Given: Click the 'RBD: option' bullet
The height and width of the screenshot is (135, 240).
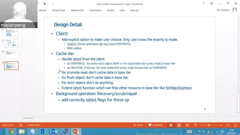Looking at the screenshot, I should click(x=74, y=48).
